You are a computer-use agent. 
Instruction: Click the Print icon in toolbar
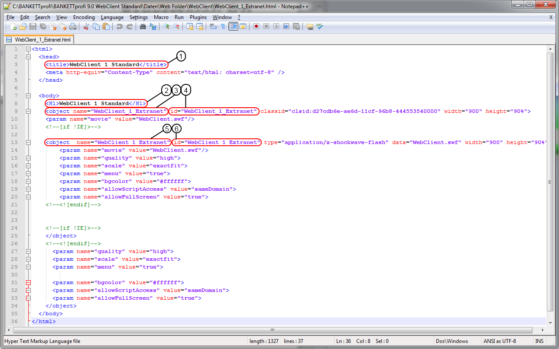(73, 27)
